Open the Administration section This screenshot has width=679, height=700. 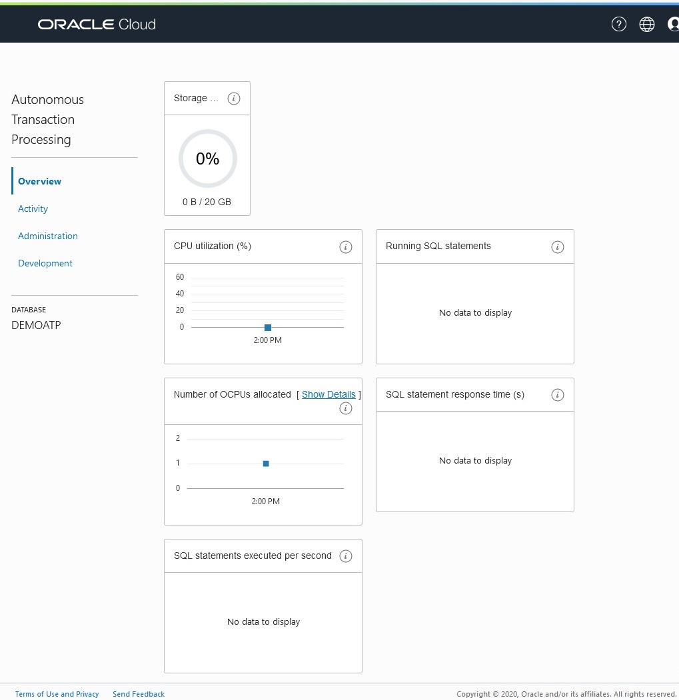(x=48, y=236)
